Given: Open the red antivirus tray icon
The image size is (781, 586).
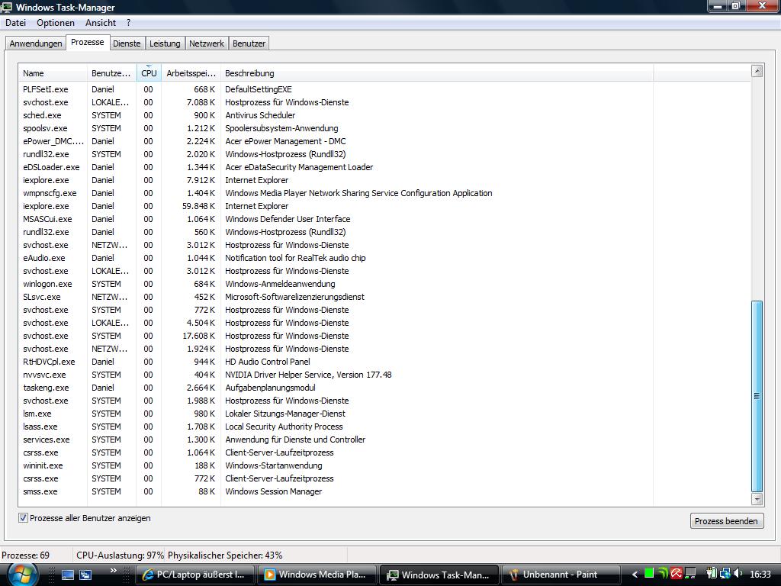Looking at the screenshot, I should (676, 574).
